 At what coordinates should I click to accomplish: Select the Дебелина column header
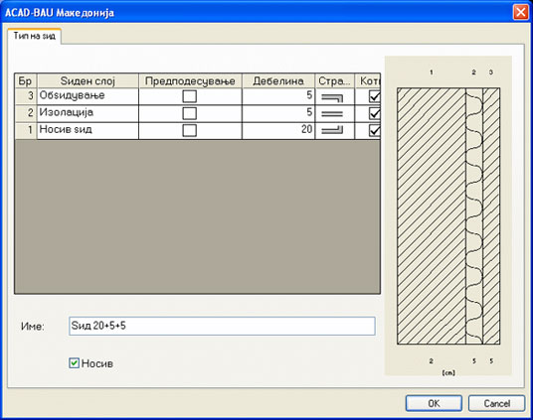tap(278, 80)
